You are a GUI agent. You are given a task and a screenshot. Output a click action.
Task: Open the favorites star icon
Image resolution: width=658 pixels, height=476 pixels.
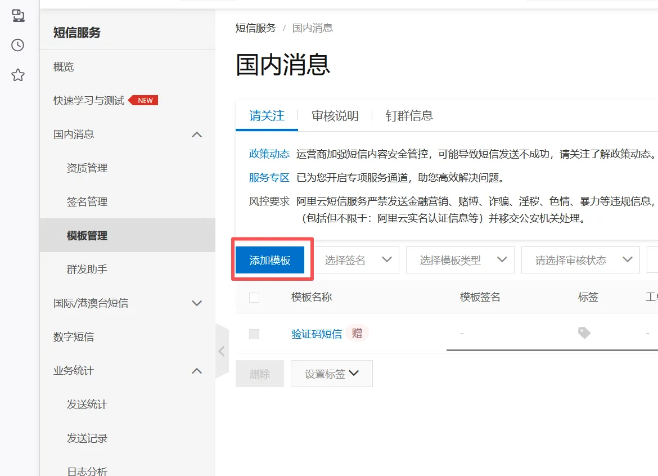tap(17, 75)
